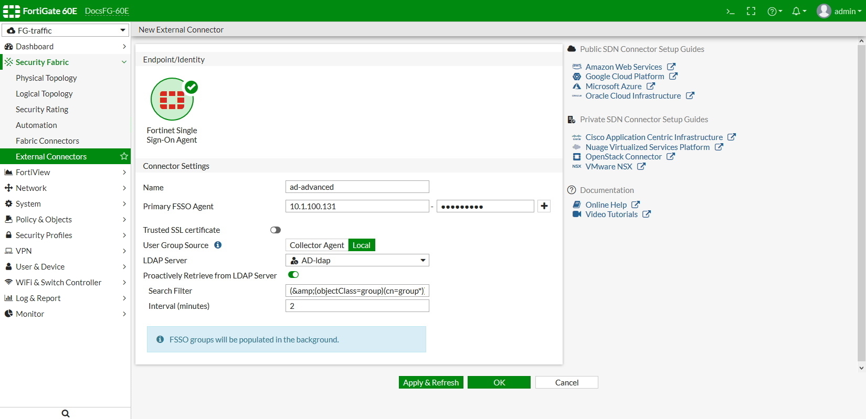Disable Proactively Retrieve from LDAP Server
This screenshot has height=419, width=866.
click(293, 275)
